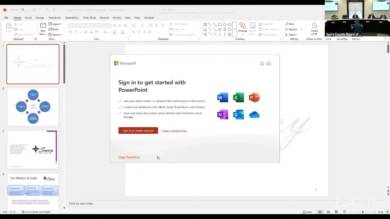Switch to Reading View icon

coord(336,212)
